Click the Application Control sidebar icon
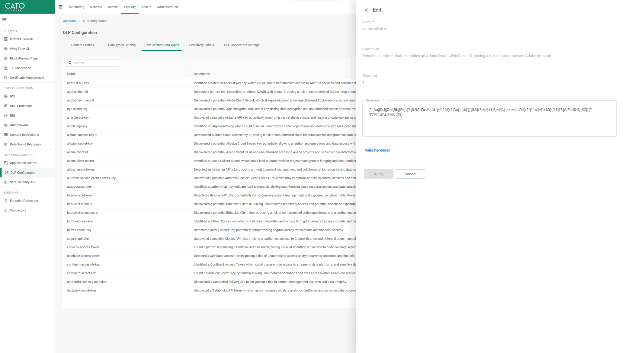This screenshot has width=628, height=353. coord(6,163)
